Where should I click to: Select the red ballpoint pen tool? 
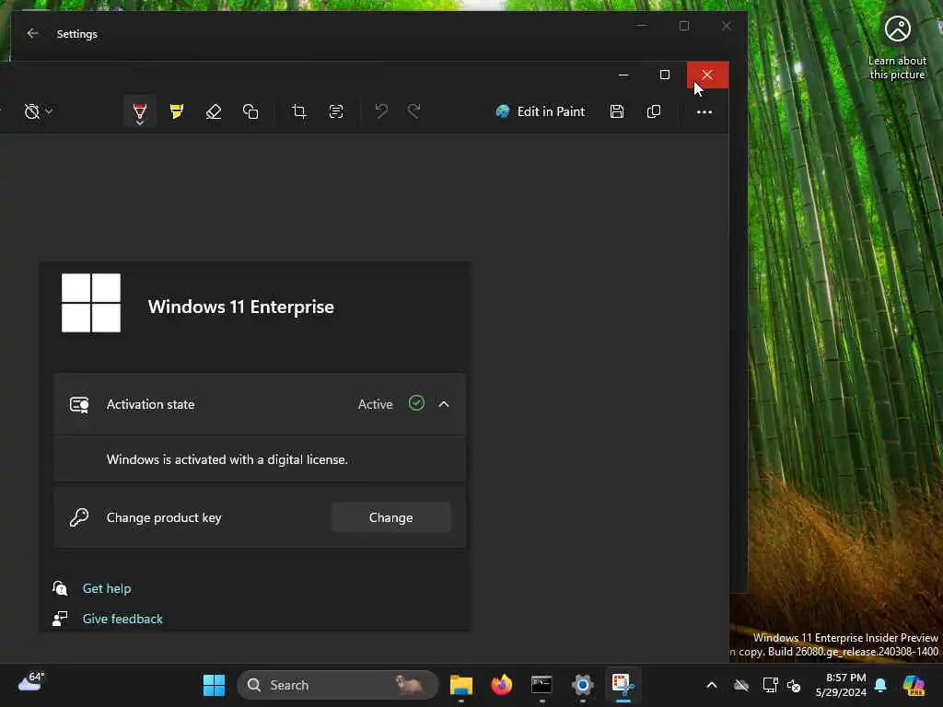click(140, 111)
